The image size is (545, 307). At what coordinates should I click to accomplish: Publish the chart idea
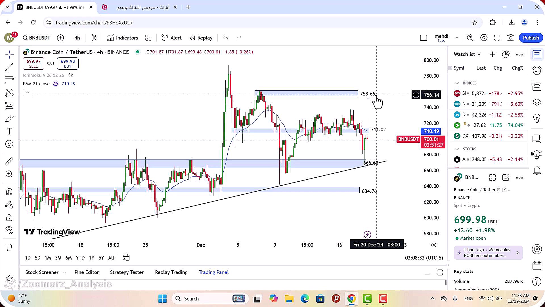(x=531, y=38)
